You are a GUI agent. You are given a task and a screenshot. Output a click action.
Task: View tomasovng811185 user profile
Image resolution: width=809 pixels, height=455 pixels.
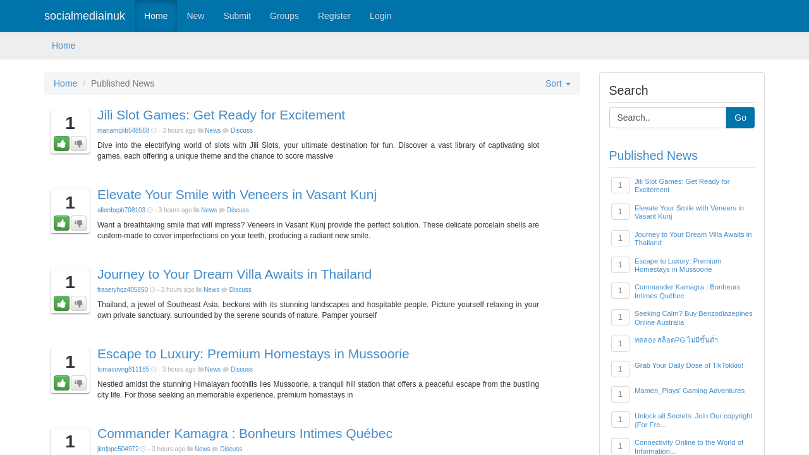point(123,370)
